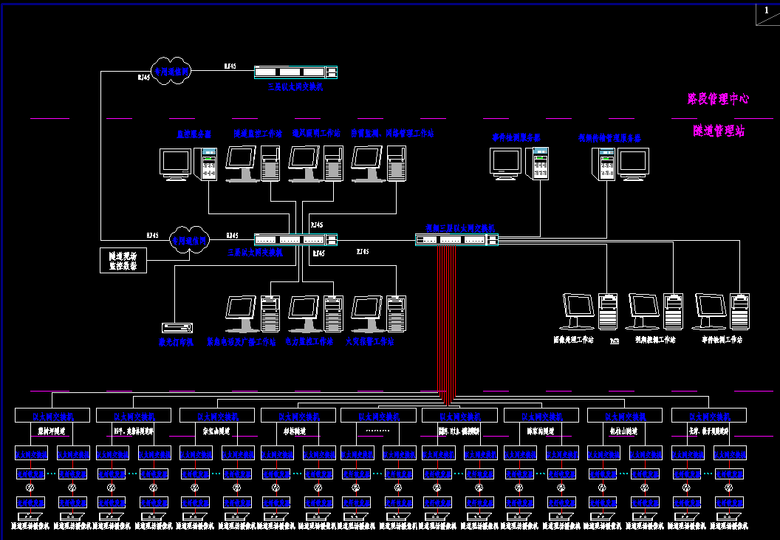This screenshot has width=780, height=540.
Task: Click the sheet number 1 corner tab
Action: click(x=767, y=13)
